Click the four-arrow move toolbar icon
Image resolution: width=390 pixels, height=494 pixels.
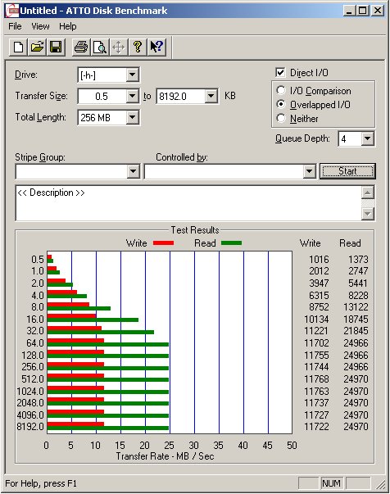click(x=119, y=48)
